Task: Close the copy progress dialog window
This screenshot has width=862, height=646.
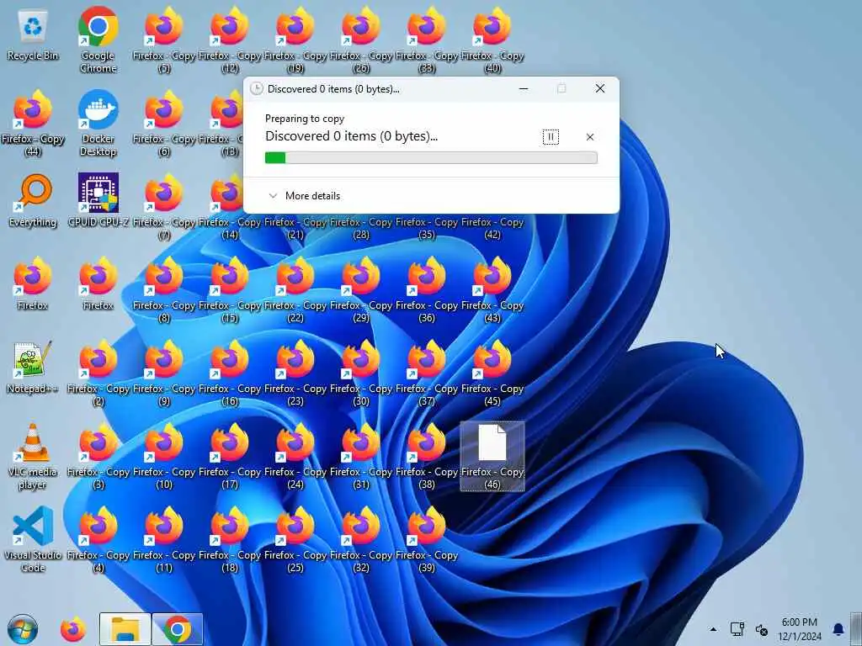Action: 599,88
